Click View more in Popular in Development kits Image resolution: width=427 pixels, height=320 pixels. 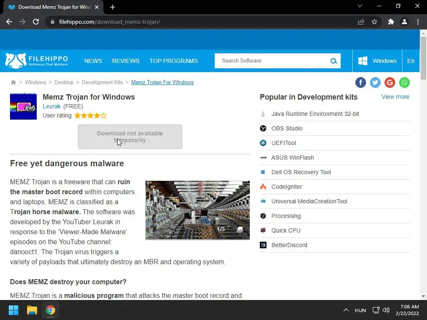click(x=395, y=97)
